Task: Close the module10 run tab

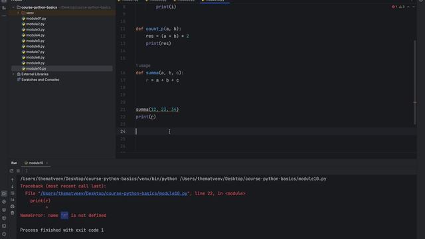Action: point(47,163)
